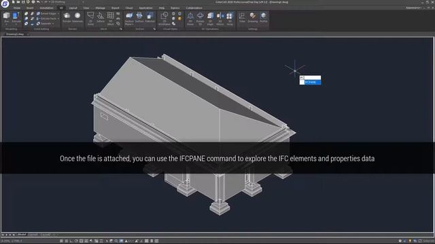This screenshot has height=244, width=435.
Task: Click the dynamic command input field
Action: pyautogui.click(x=310, y=78)
